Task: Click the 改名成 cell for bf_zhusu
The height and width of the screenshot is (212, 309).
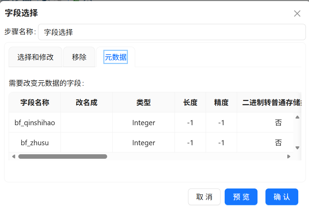Action: 86,142
